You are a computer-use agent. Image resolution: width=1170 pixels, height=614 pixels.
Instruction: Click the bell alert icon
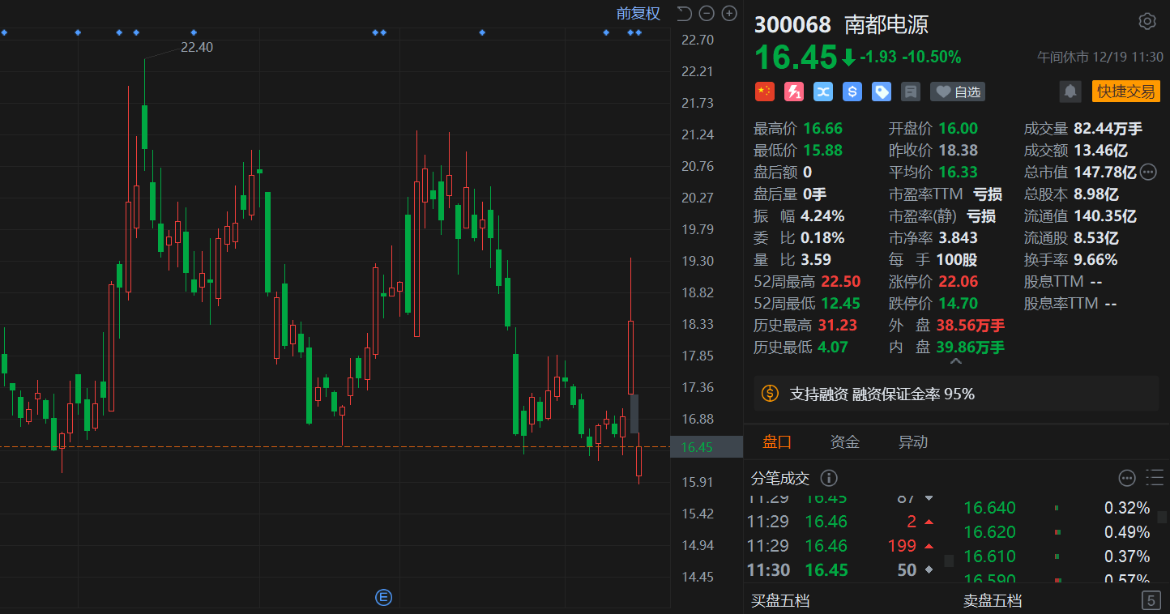click(1070, 92)
